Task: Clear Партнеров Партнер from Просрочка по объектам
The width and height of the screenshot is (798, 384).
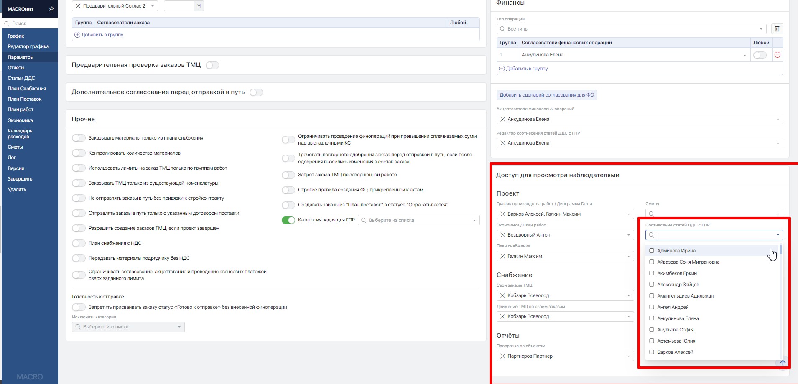Action: [x=502, y=356]
